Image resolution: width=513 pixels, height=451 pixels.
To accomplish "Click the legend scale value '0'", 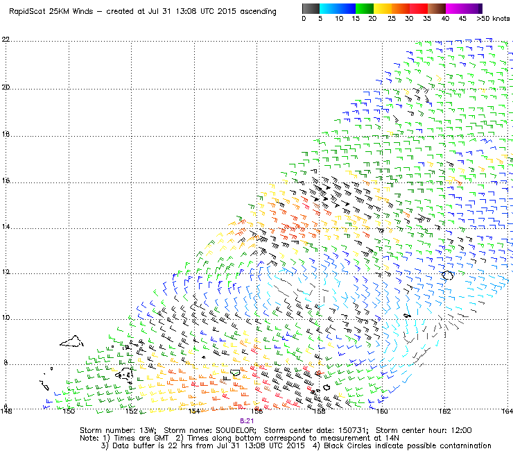I will 304,19.
